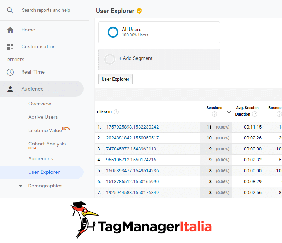Screen dimensions: 282x243
Task: Click the Client ID help icon
Action: (116, 112)
